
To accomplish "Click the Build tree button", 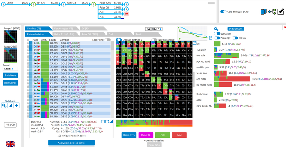I will [x=10, y=76].
